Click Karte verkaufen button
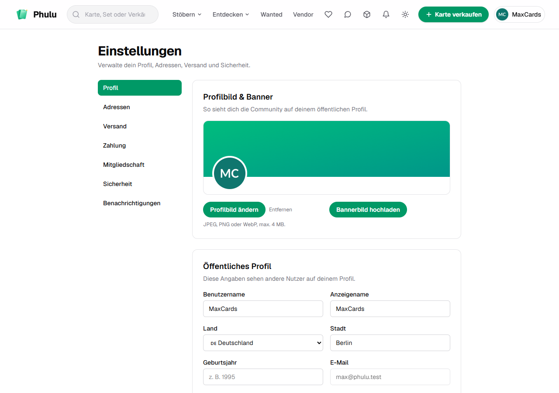Screen dimensions: 559x393 (453, 14)
